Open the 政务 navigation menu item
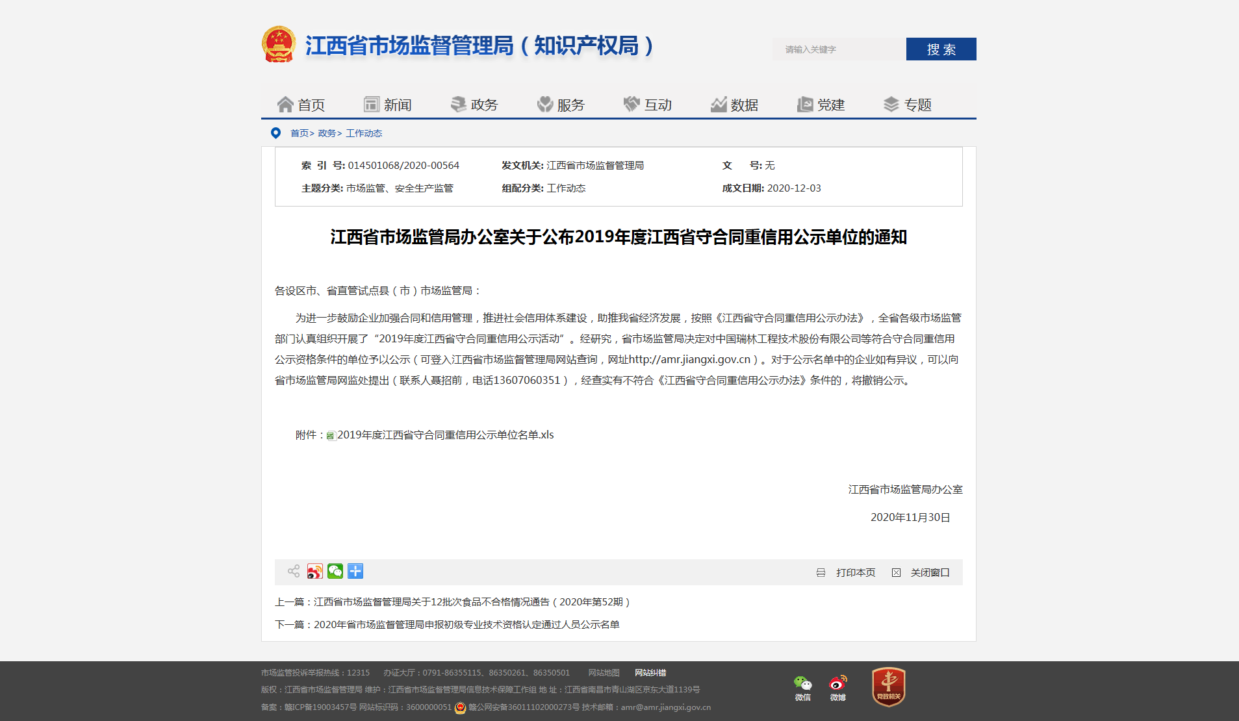1239x721 pixels. tap(474, 105)
